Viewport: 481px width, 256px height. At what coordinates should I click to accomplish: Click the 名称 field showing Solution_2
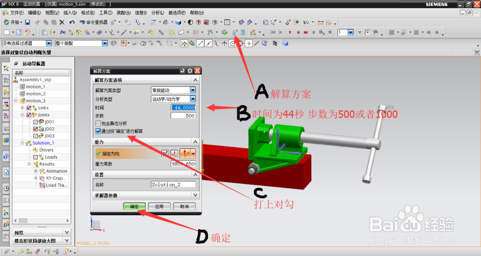[x=173, y=184]
